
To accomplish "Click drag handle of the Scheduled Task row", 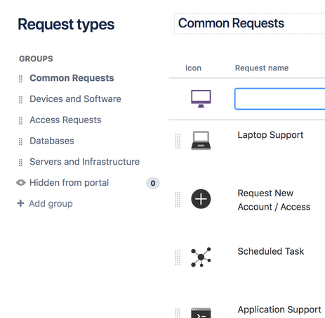I will pyautogui.click(x=178, y=257).
